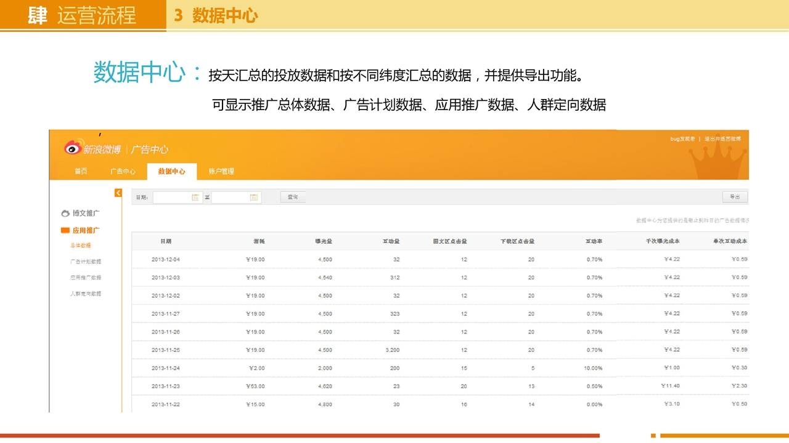Screen dimensions: 789x443
Task: Open the start date calendar picker icon
Action: tap(195, 198)
